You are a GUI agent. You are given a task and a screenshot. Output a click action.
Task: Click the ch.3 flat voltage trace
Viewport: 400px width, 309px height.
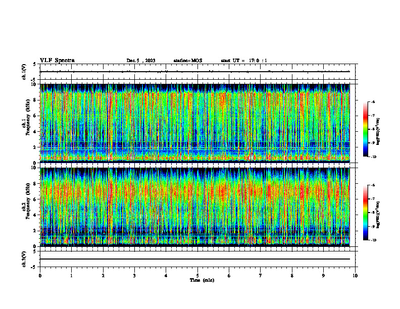click(195, 259)
